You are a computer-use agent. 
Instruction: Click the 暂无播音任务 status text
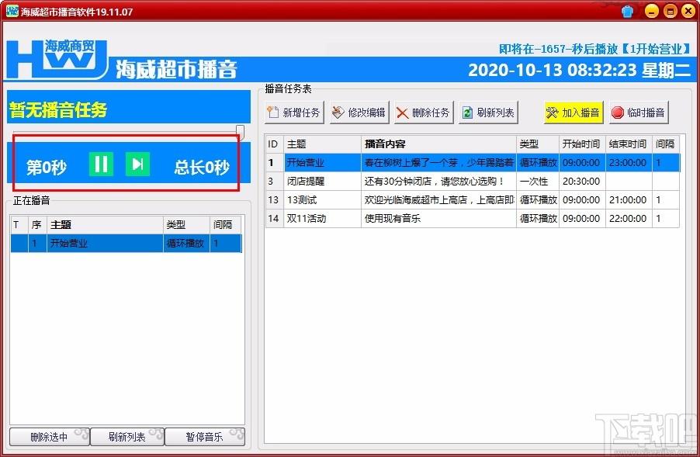click(58, 109)
